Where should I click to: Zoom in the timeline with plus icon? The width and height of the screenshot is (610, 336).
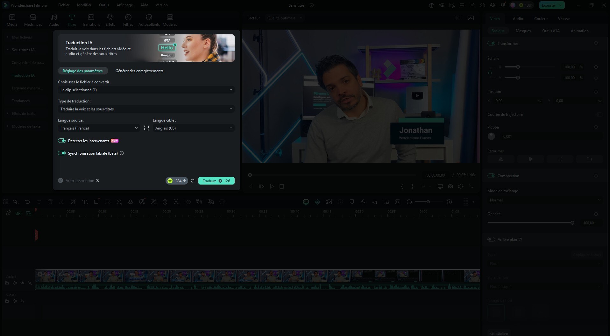click(450, 202)
